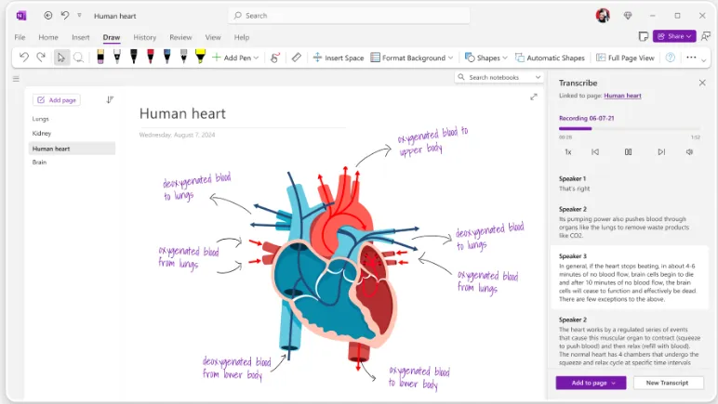Click the icon right of Share
This screenshot has width=718, height=404.
point(706,36)
